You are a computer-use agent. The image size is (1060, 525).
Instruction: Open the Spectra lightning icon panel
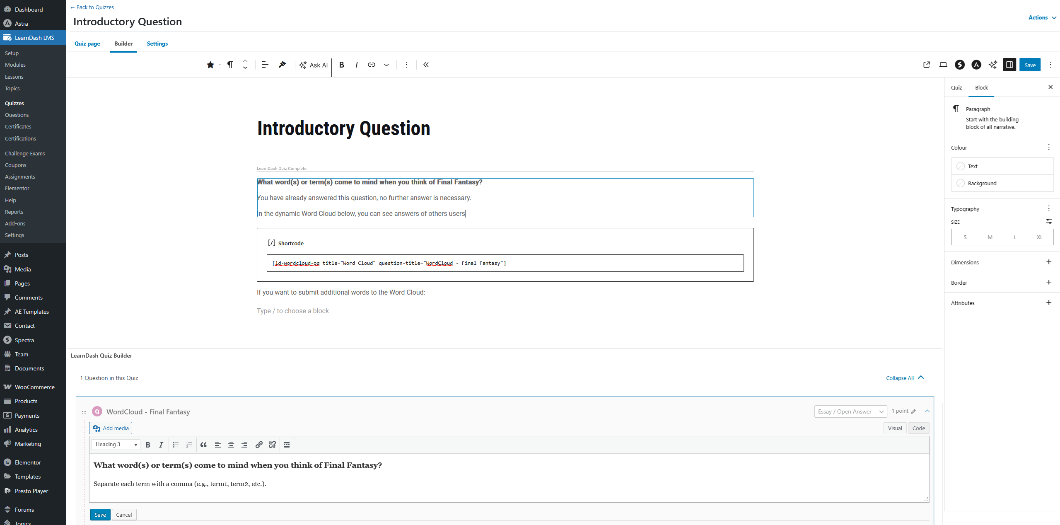960,65
